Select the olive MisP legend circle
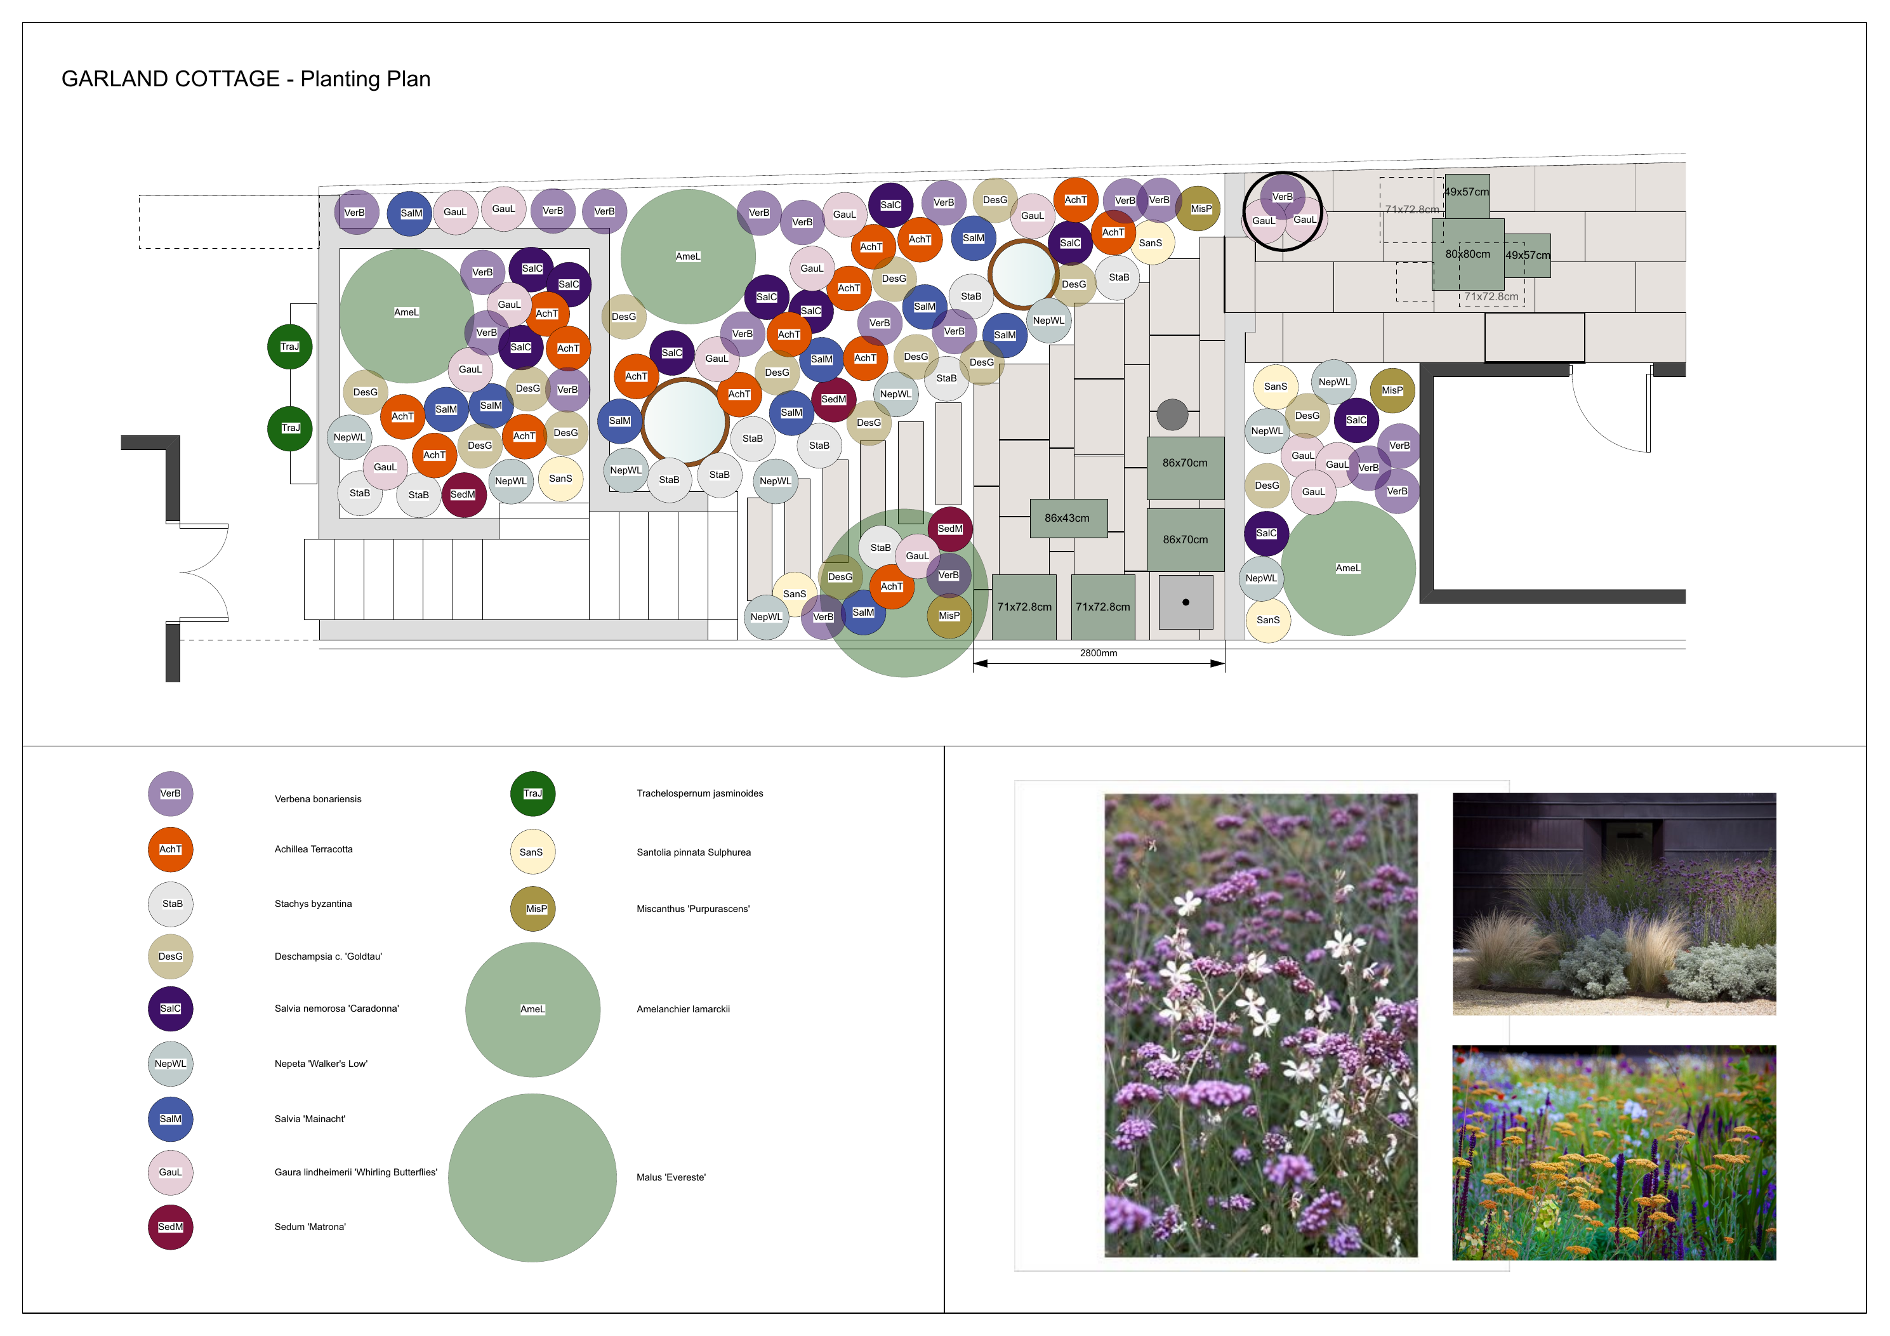1890x1336 pixels. [532, 908]
